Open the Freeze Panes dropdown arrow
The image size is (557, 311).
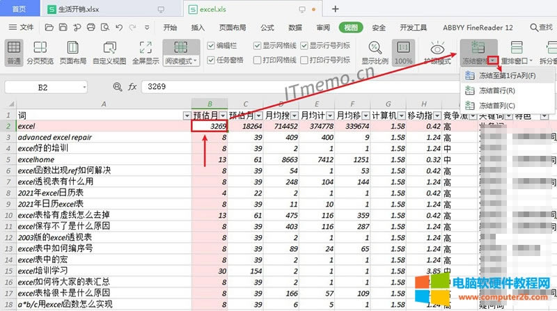(x=493, y=61)
